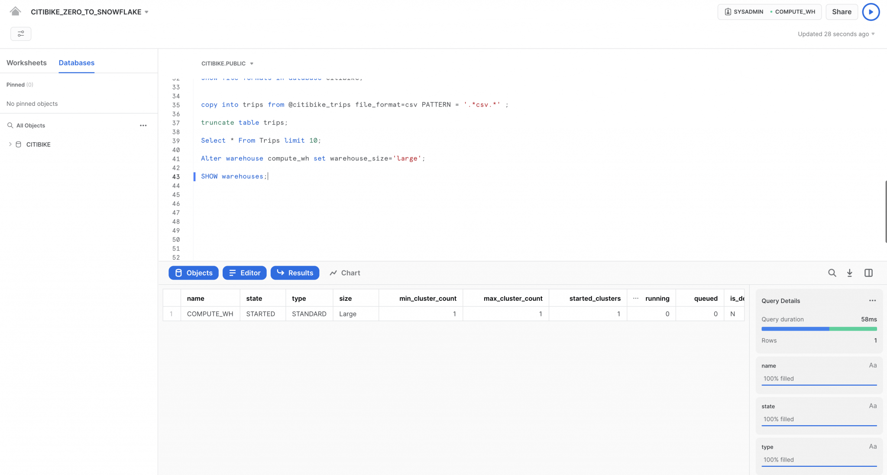Open the worksheet title dropdown arrow
Screen dimensions: 887x475
[146, 12]
